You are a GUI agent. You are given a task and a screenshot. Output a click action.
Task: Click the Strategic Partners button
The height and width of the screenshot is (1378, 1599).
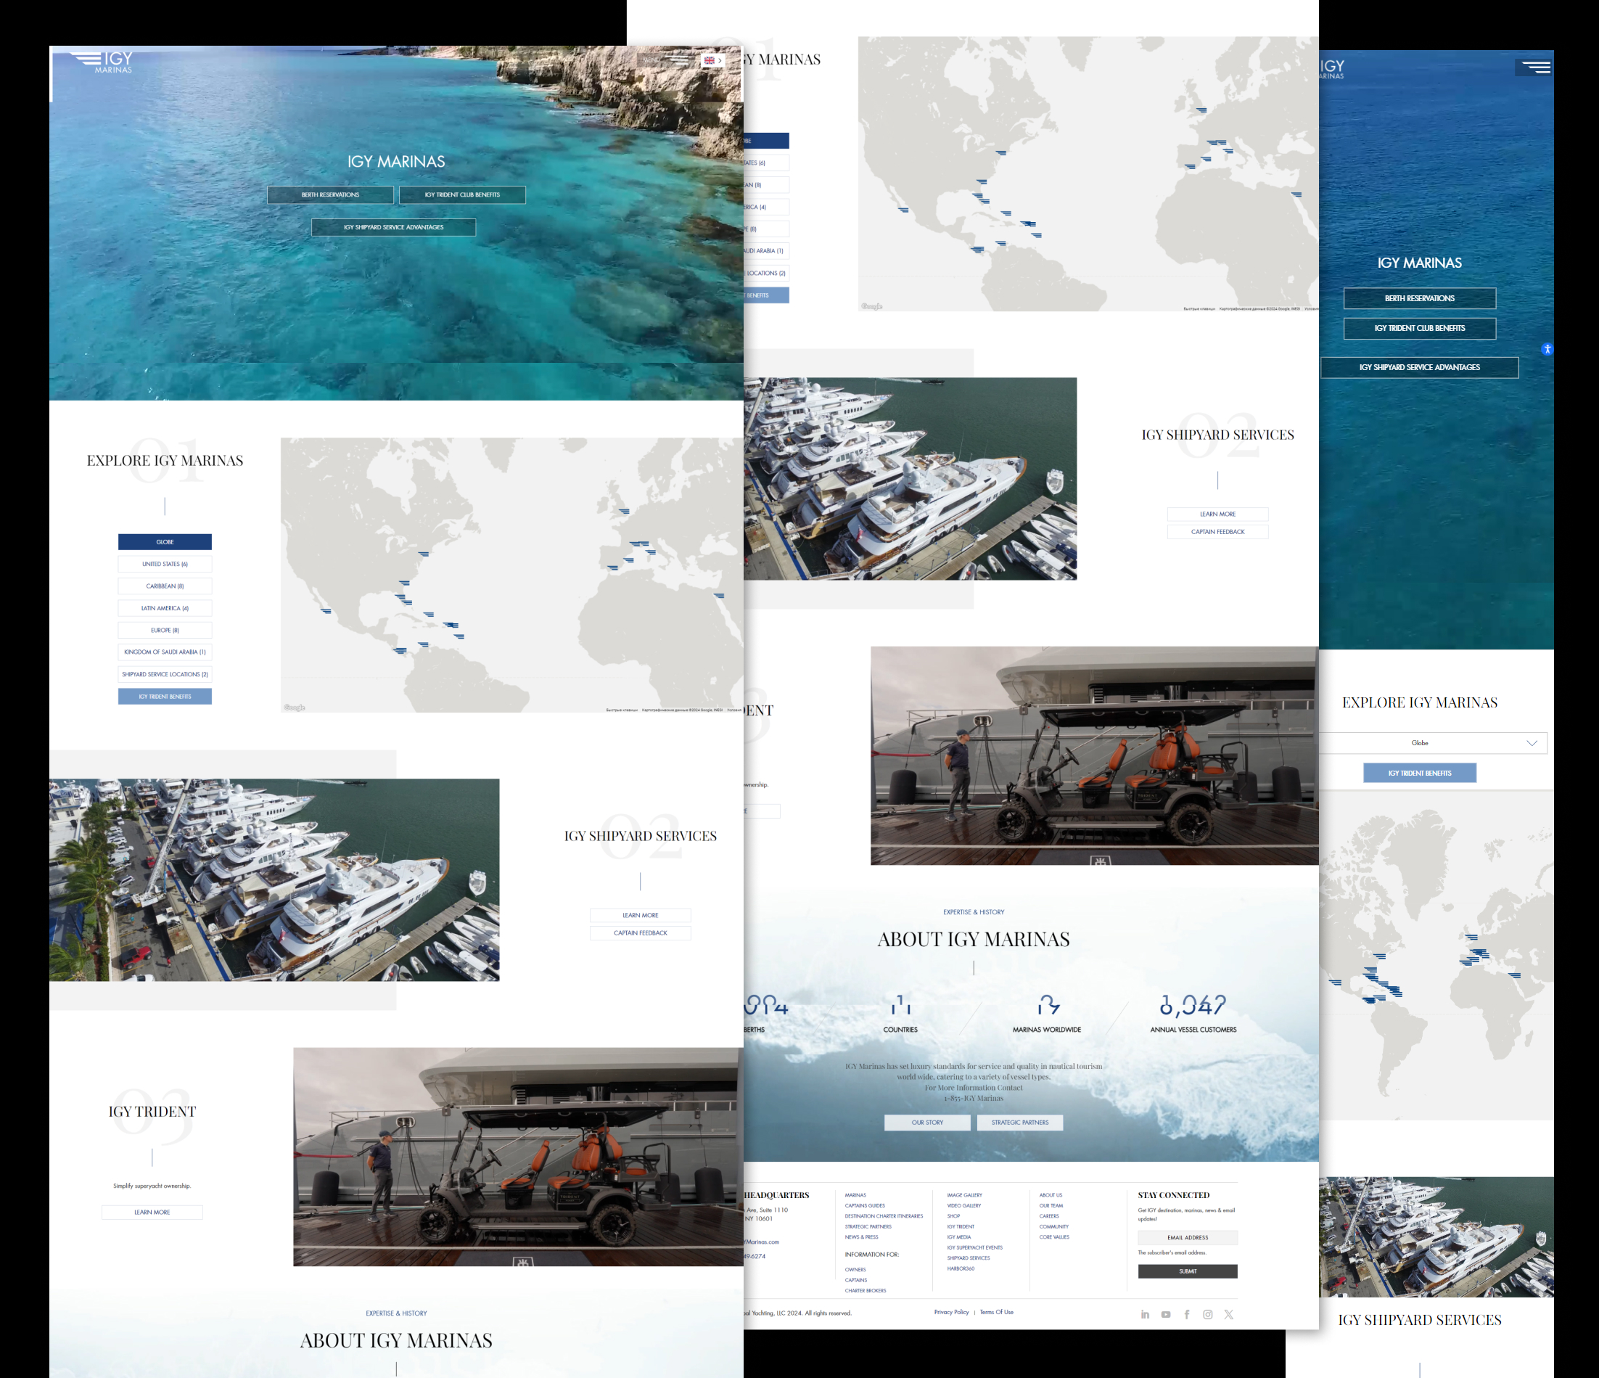click(1019, 1123)
